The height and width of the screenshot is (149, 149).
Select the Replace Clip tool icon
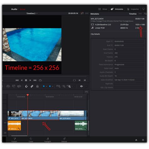click(x=19, y=86)
